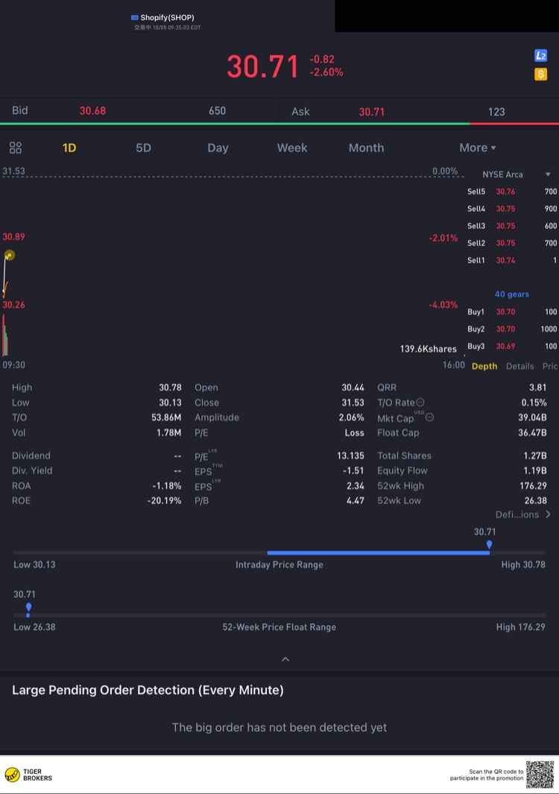Image resolution: width=559 pixels, height=794 pixels.
Task: Click the 40 gears link
Action: 512,294
